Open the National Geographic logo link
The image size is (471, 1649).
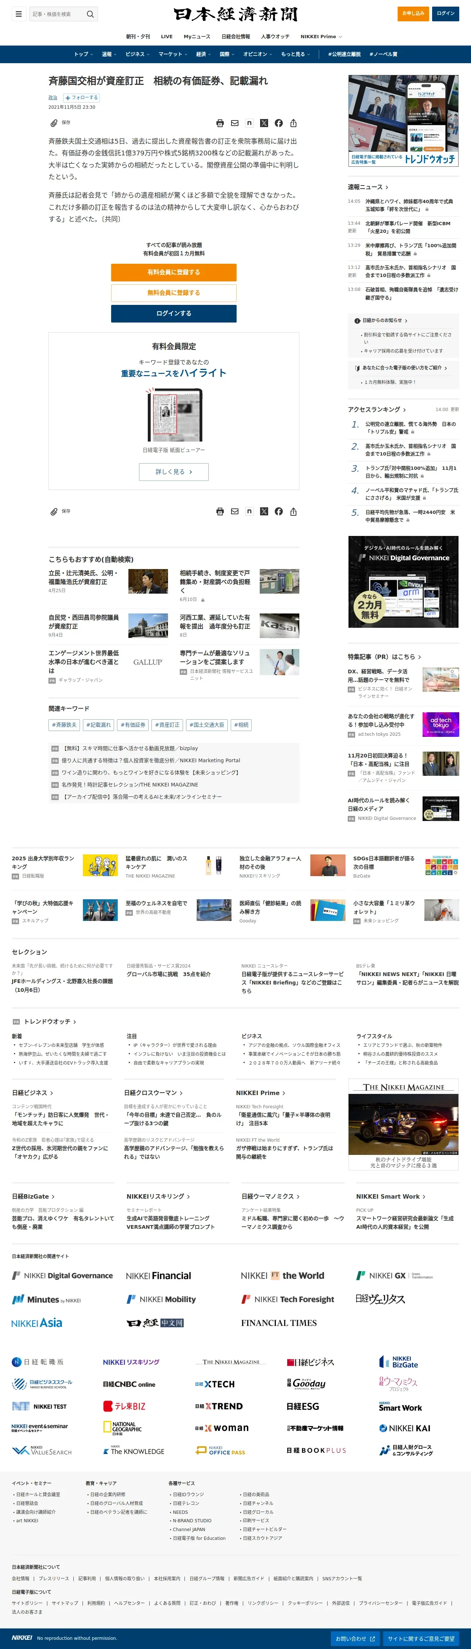(x=123, y=1427)
